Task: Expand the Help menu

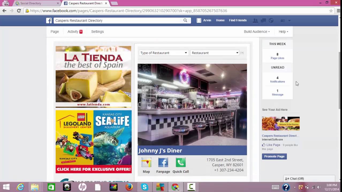Action: coord(283,31)
